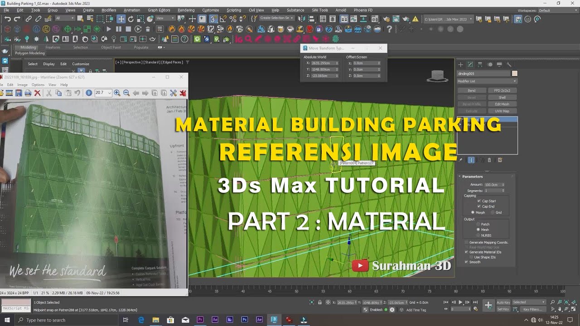Open the Modifiers menu
The width and height of the screenshot is (580, 326).
[x=109, y=10]
